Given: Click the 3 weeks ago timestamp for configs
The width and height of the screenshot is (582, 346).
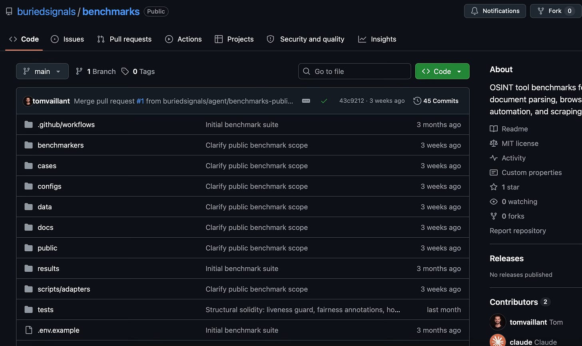Looking at the screenshot, I should pos(440,186).
